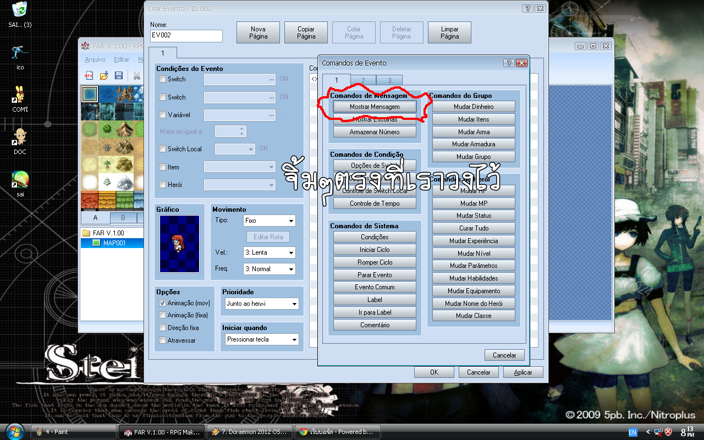Open the Item condition dropdown
Screen dimensions: 704x440
coord(240,167)
